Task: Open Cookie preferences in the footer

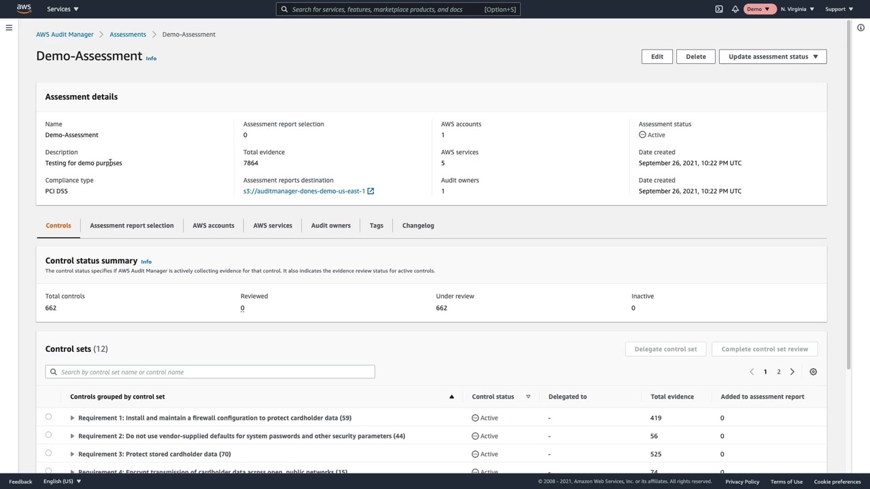Action: (837, 482)
